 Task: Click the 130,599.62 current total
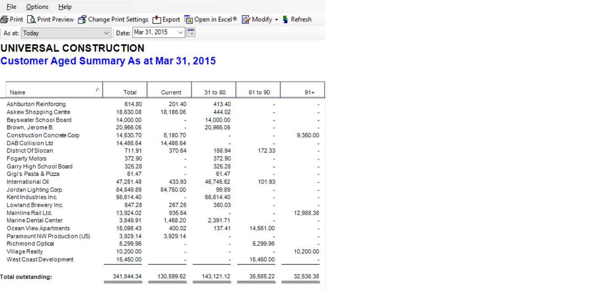coord(172,277)
